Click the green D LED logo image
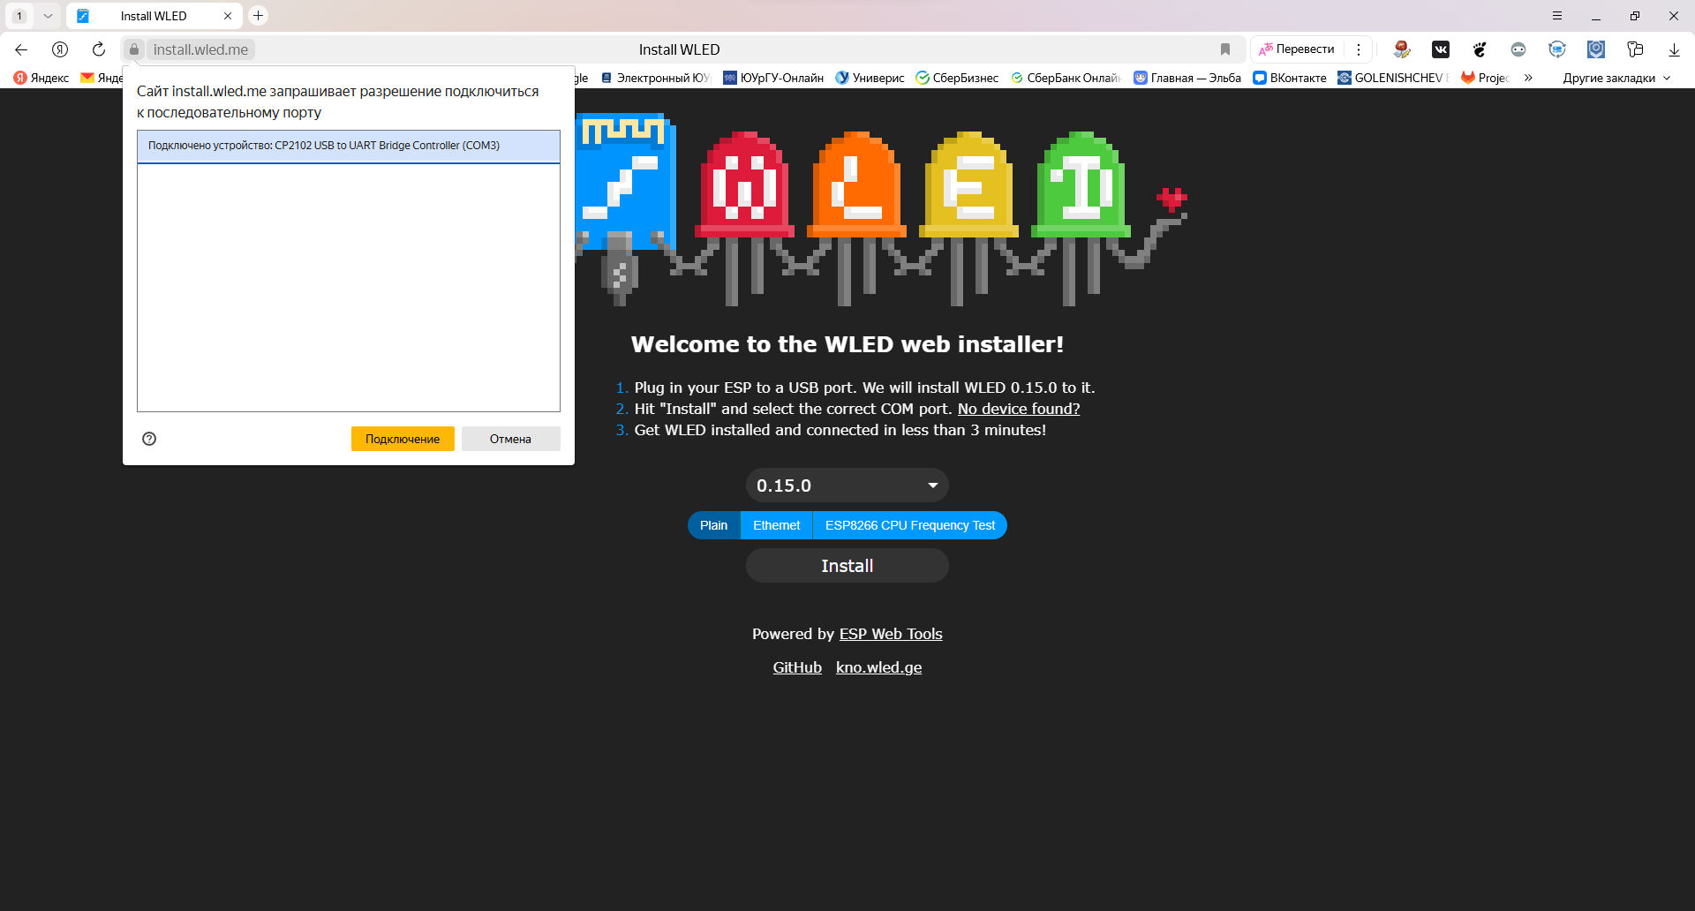 [x=1081, y=185]
